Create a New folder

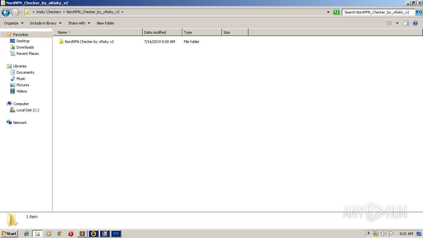click(x=105, y=23)
